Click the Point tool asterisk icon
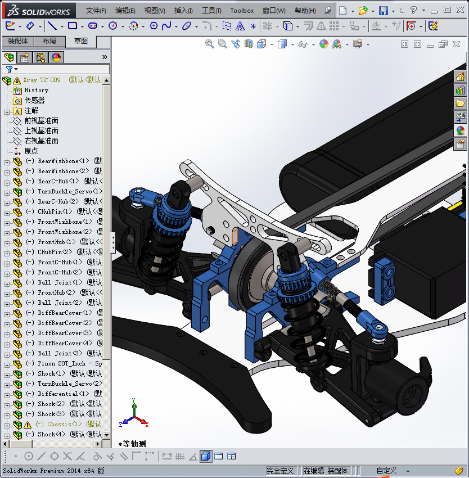Screen dimensions: 469x478 tap(253, 26)
